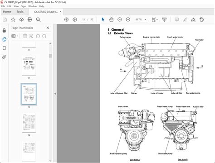Screen dimensions: 215x163
Task: Zoom in with plus icon
Action: coord(128,19)
